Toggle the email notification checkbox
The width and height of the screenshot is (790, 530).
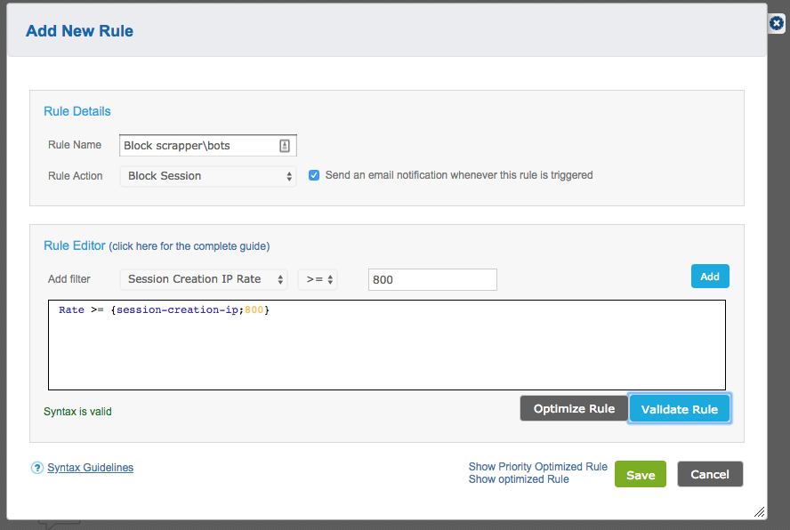(x=314, y=175)
